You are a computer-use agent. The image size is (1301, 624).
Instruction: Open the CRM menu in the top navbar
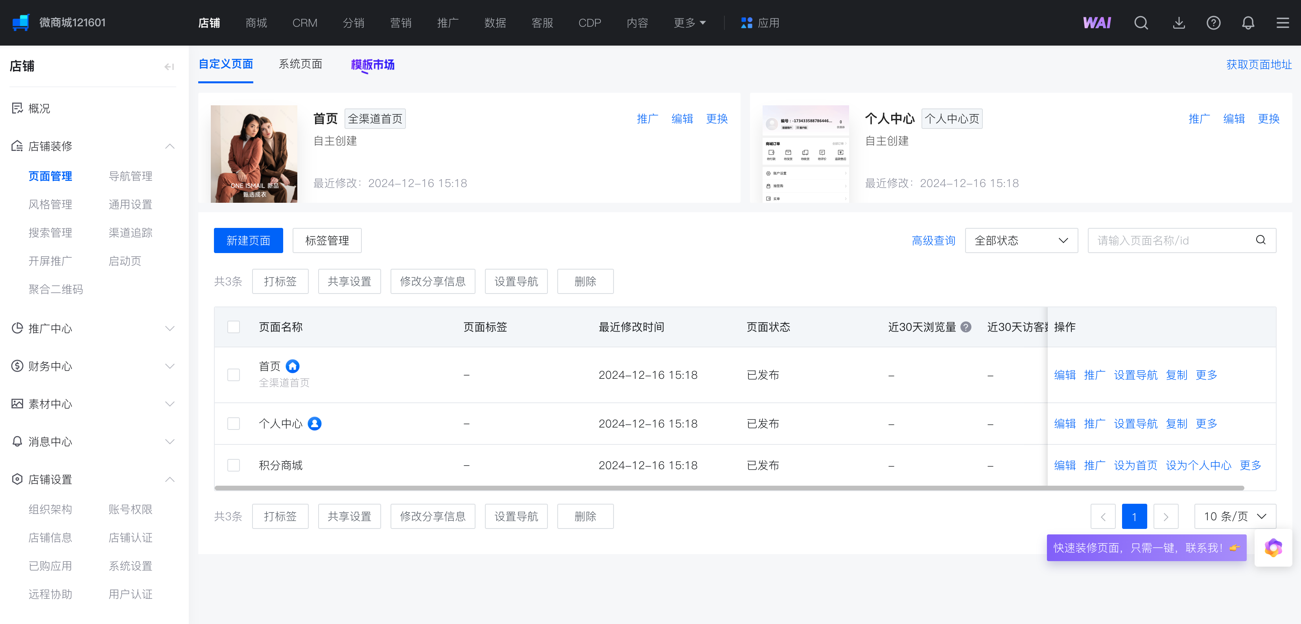tap(304, 23)
